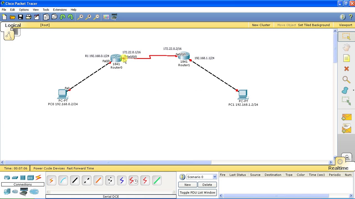Open the File menu

click(4, 10)
